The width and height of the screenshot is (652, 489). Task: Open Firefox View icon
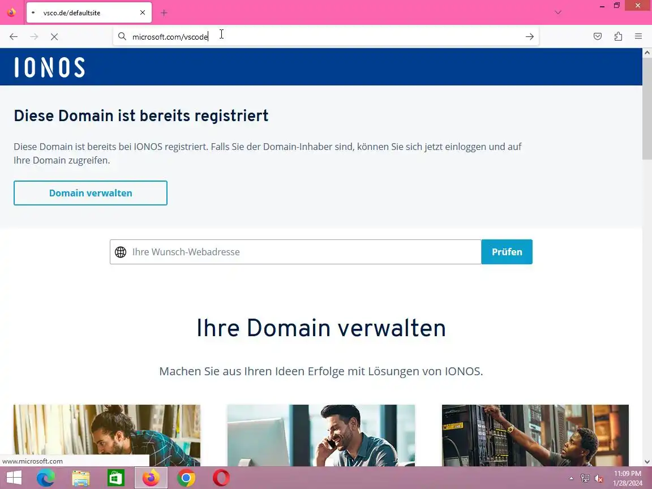[x=12, y=12]
